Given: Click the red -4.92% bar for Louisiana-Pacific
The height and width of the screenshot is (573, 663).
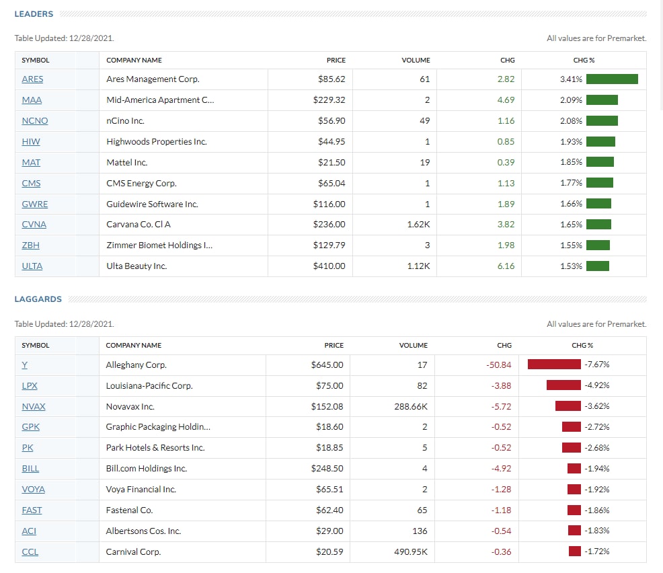Looking at the screenshot, I should click(563, 385).
